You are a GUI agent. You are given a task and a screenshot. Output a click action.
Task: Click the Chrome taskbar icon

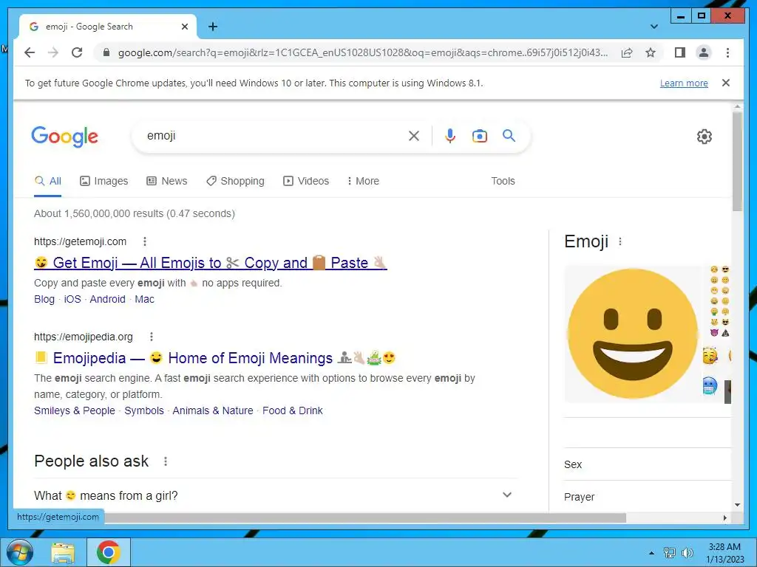pos(108,552)
